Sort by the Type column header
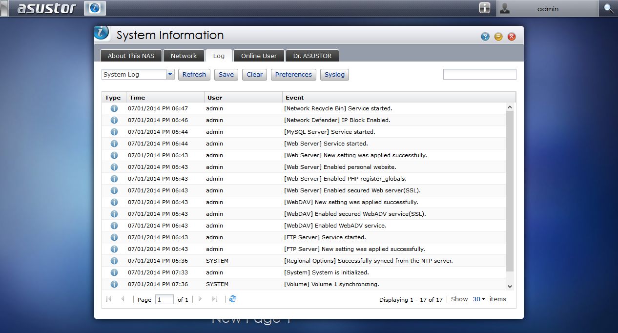The image size is (618, 333). tap(114, 97)
